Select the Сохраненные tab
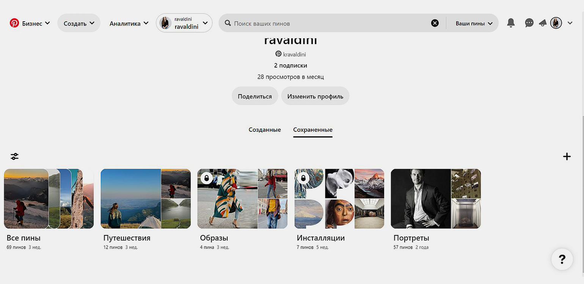 tap(313, 129)
